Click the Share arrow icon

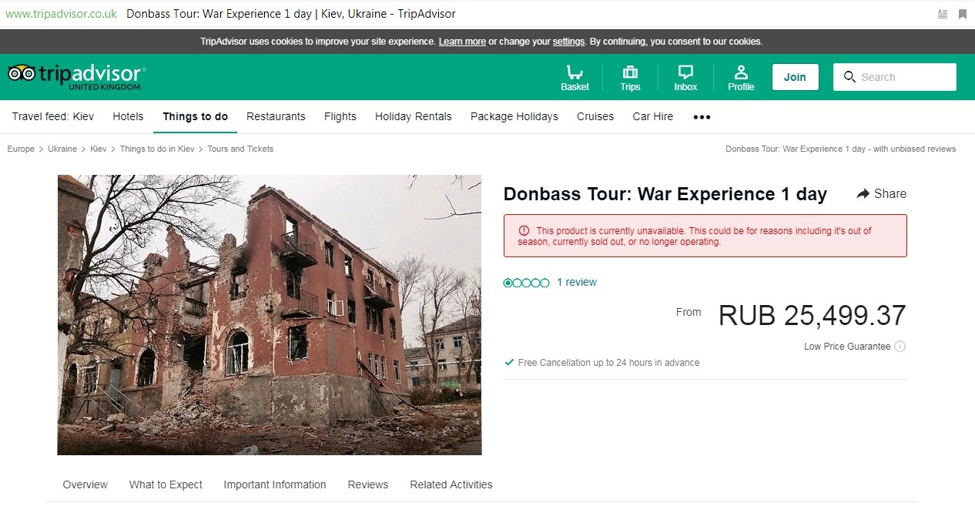tap(863, 194)
